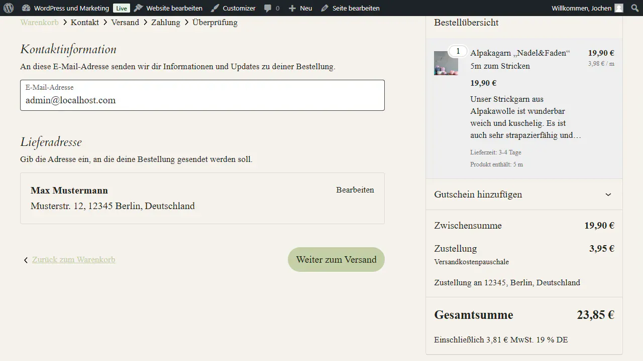Click the Zwischensumme 19,90 € value
The width and height of the screenshot is (643, 361).
click(599, 226)
